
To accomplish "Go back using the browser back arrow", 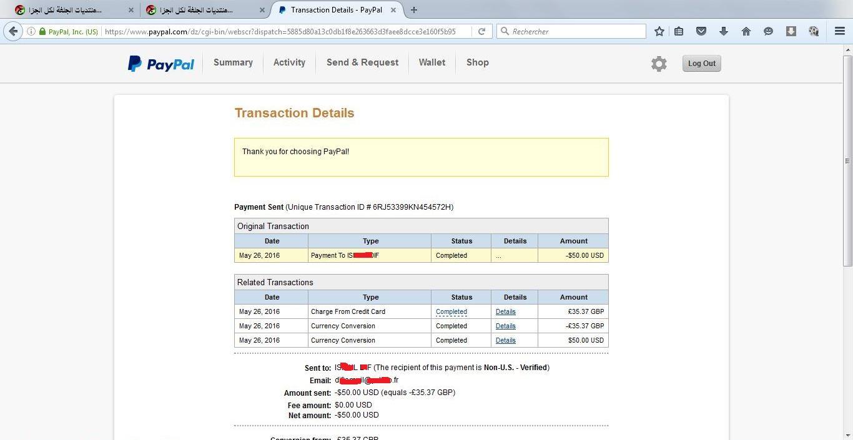I will coord(14,31).
